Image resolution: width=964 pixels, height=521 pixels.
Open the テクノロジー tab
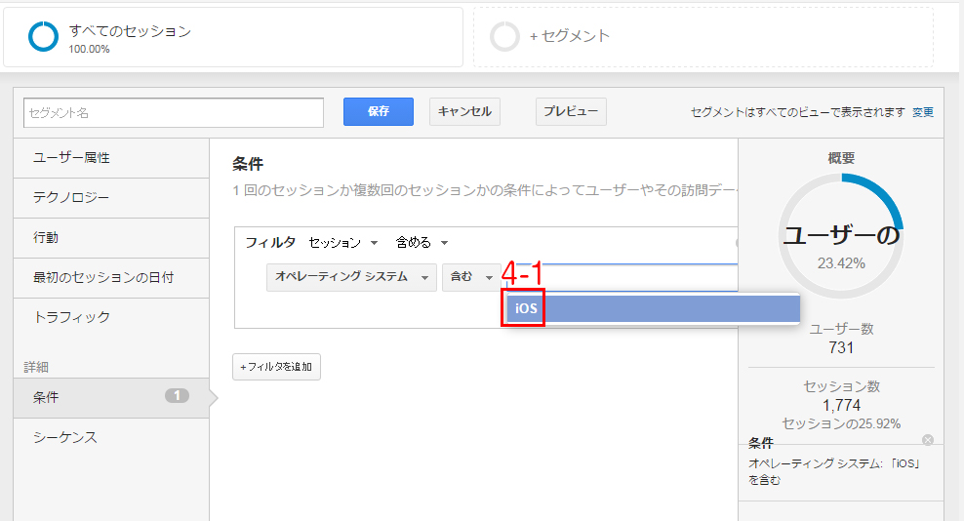click(111, 198)
